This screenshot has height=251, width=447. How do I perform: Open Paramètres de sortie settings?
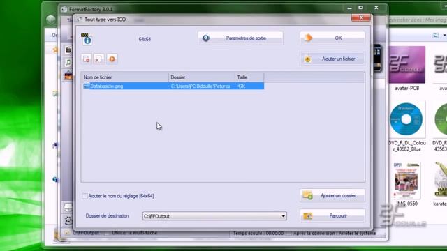(x=240, y=38)
